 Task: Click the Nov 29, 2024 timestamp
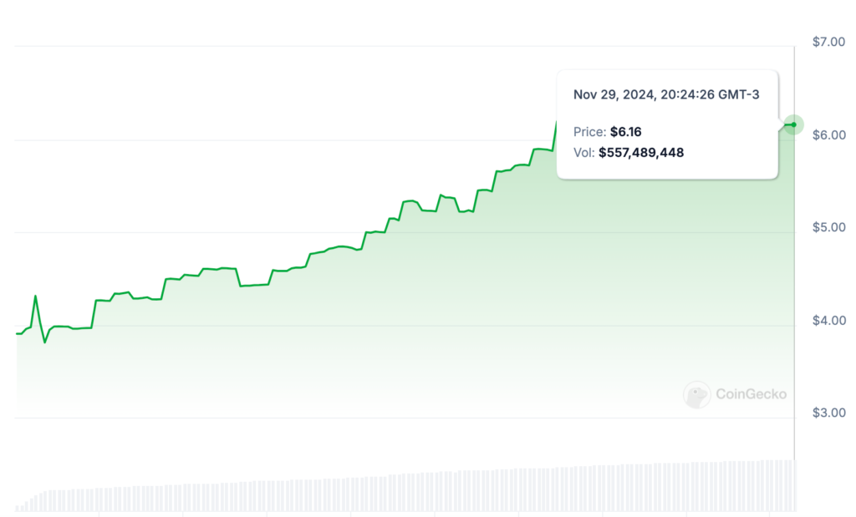665,95
